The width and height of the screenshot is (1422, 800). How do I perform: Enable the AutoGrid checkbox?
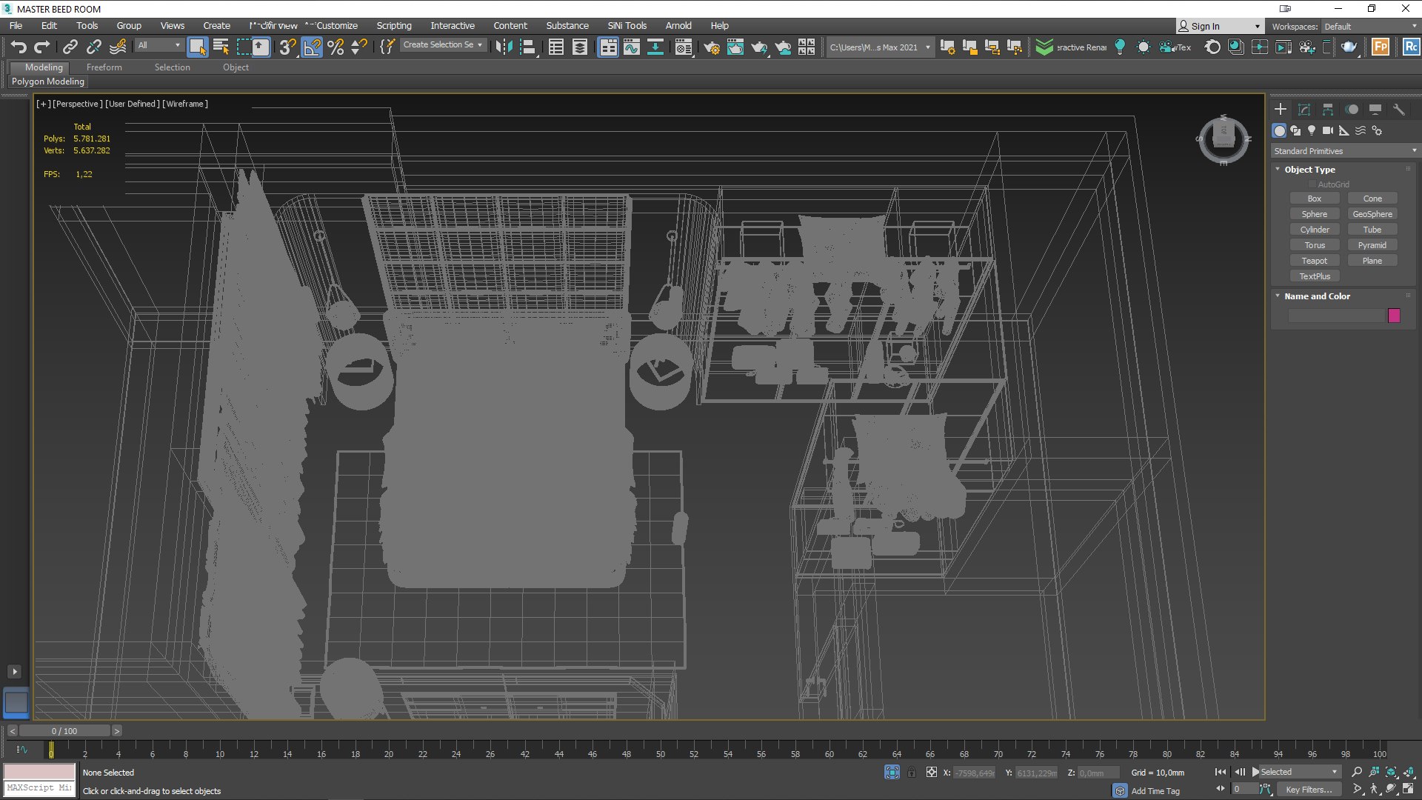[x=1312, y=184]
